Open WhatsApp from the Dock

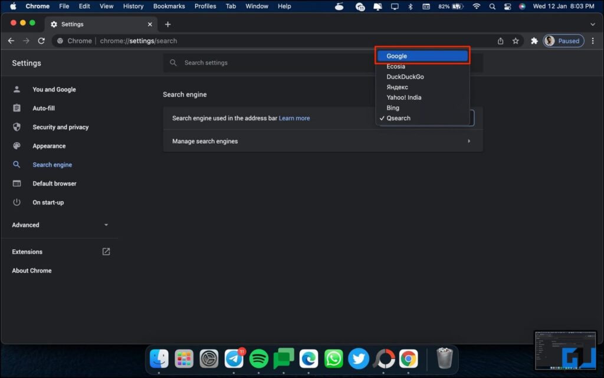334,359
